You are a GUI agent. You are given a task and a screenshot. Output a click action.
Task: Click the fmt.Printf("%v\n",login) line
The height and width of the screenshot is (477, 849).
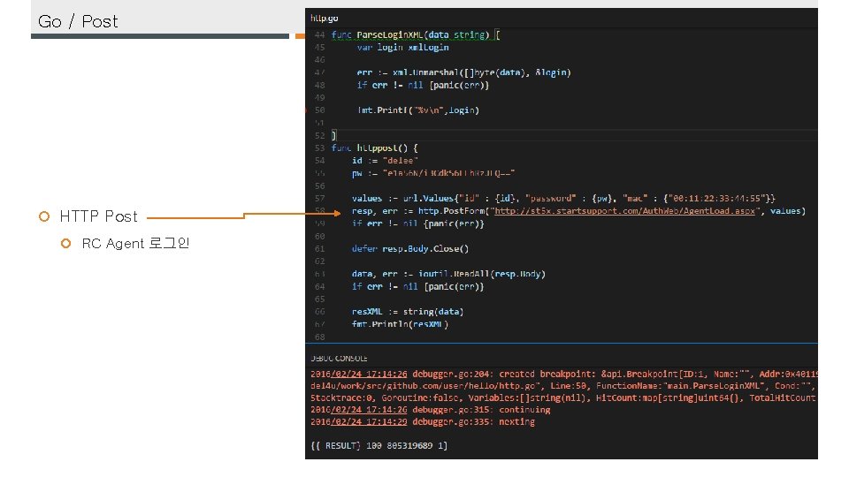pyautogui.click(x=418, y=110)
